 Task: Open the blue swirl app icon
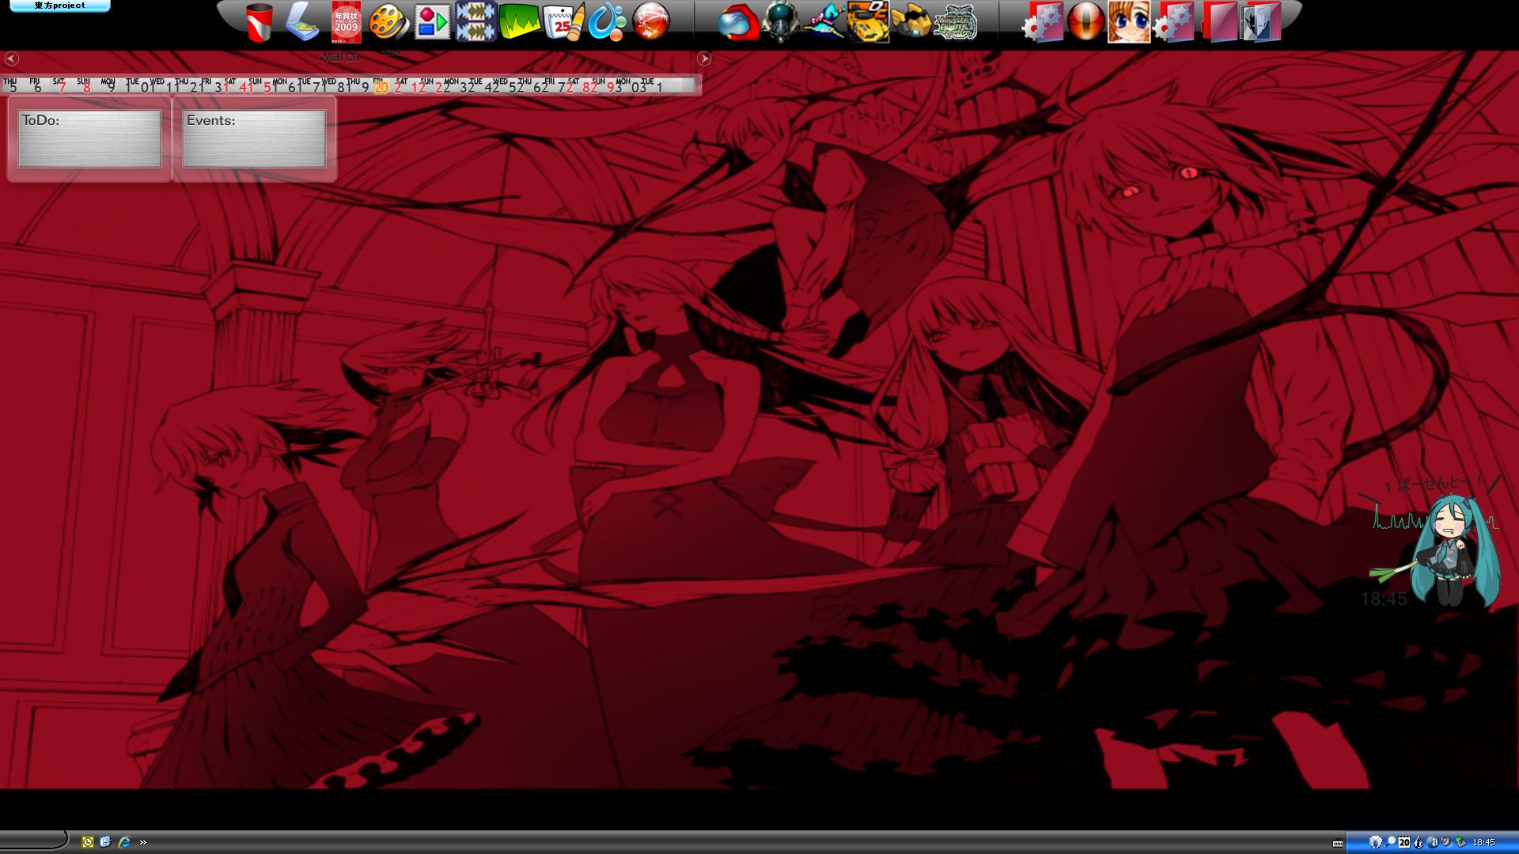pos(607,22)
